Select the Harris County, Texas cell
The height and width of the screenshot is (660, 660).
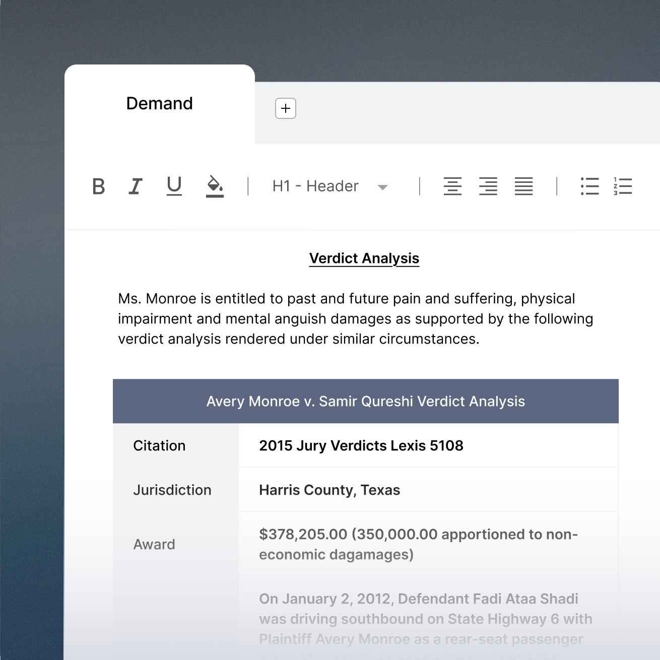329,490
